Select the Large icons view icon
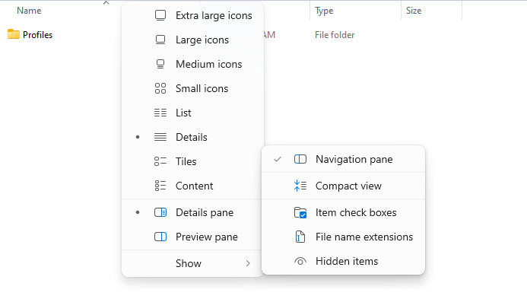Viewport: 527px width, 299px height. pyautogui.click(x=160, y=40)
